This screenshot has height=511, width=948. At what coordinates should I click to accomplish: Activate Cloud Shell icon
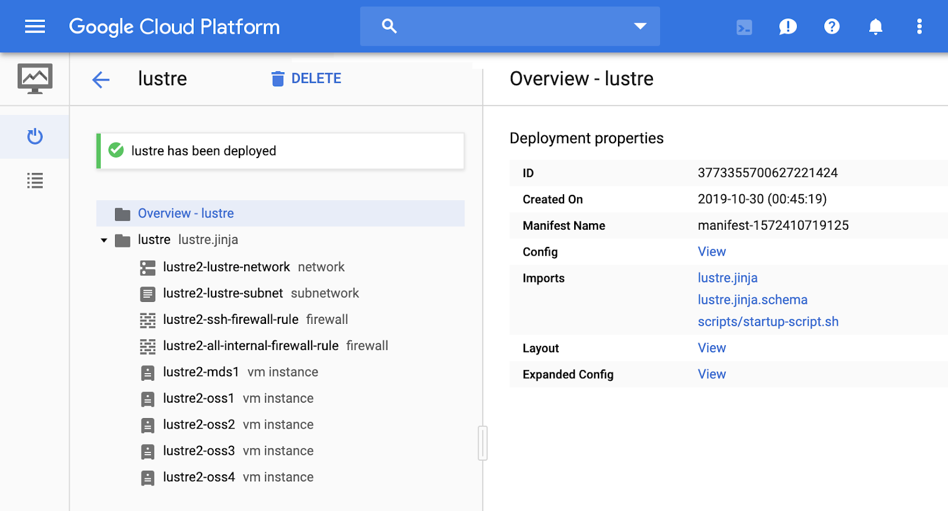pos(744,27)
